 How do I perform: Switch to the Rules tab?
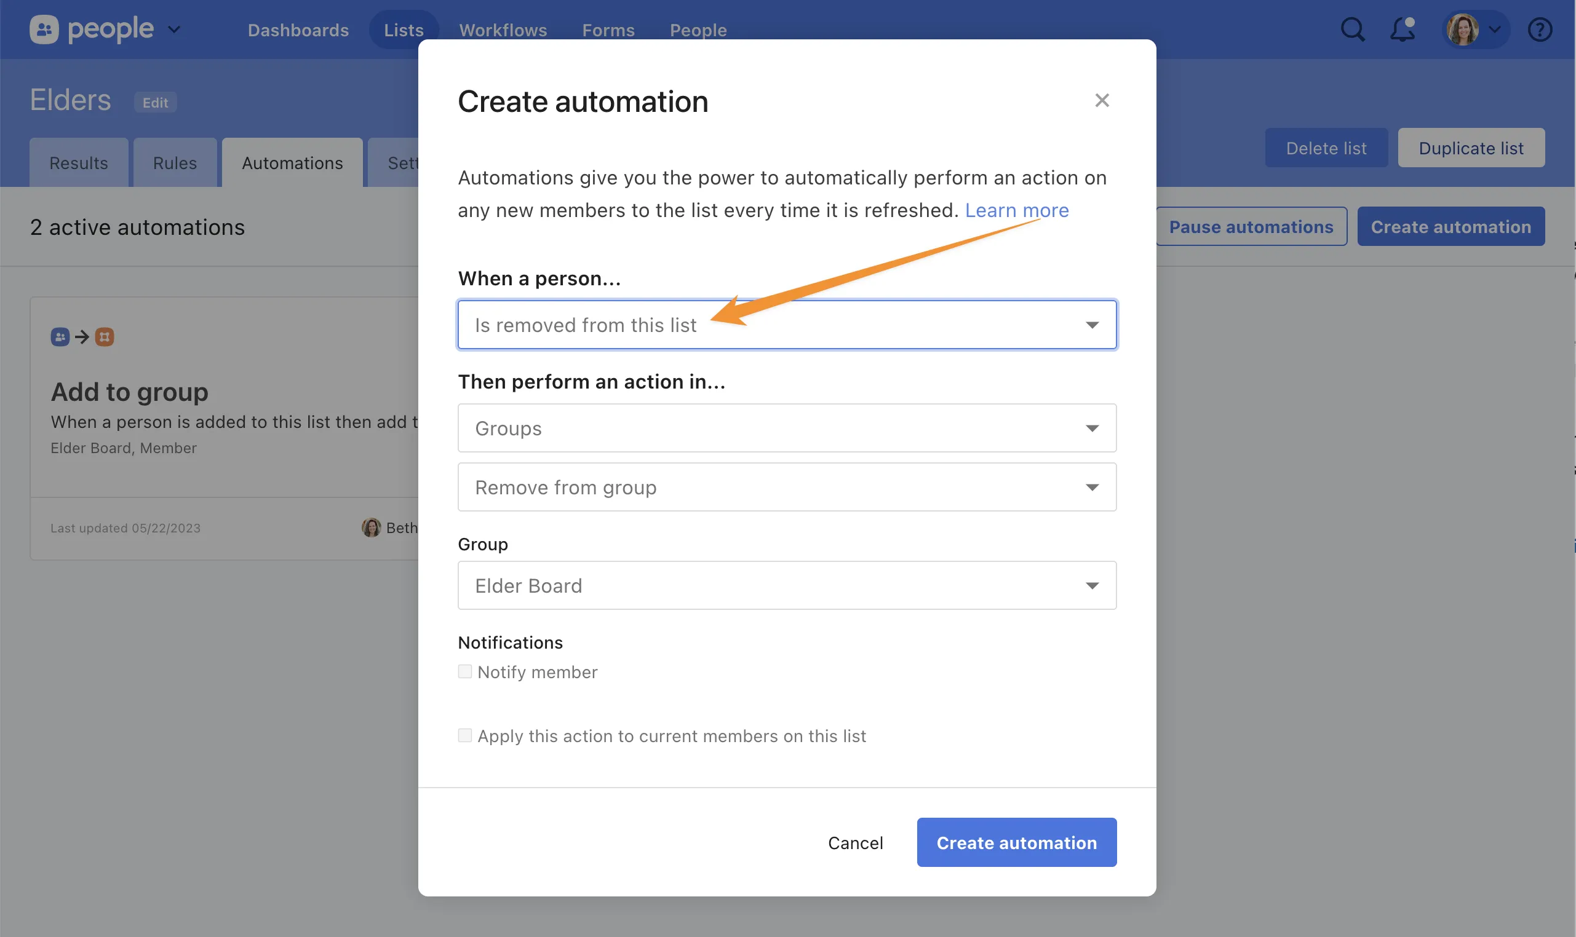click(174, 163)
